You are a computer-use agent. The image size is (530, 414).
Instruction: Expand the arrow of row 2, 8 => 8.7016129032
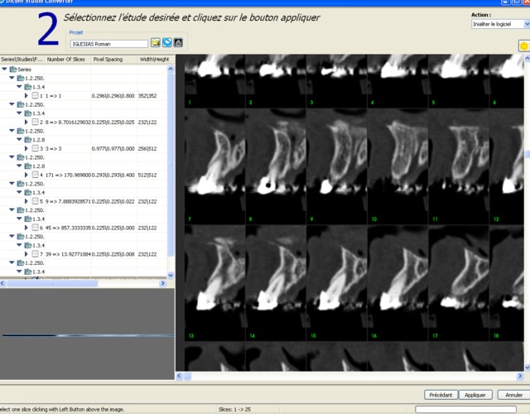point(26,122)
